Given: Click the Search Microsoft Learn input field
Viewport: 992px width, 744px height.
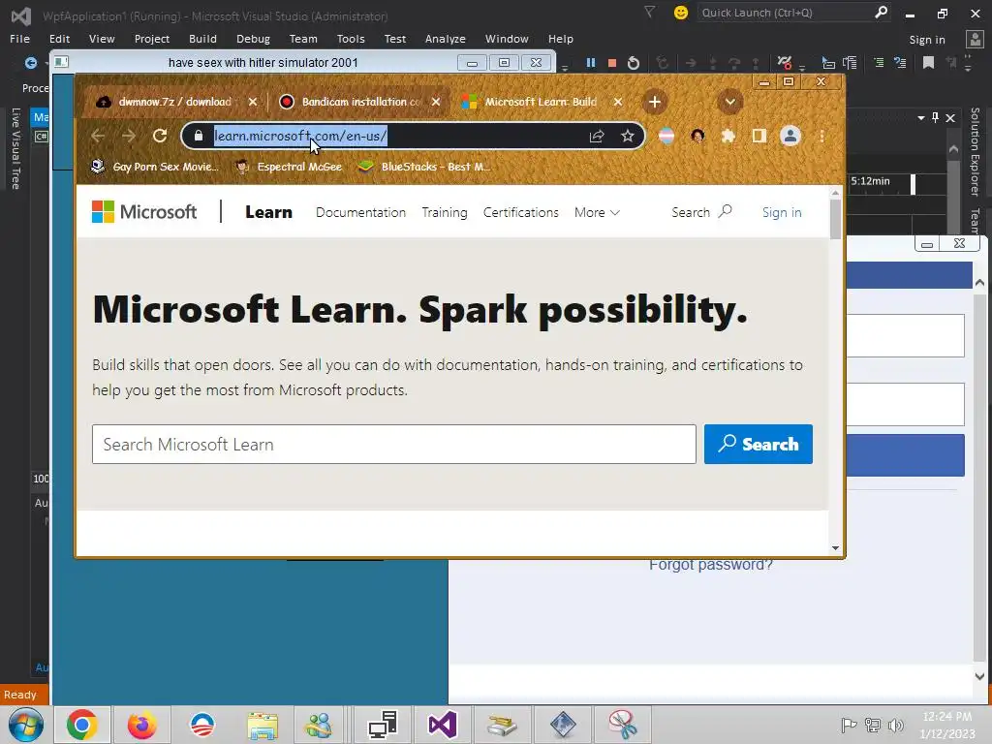Looking at the screenshot, I should 393,444.
